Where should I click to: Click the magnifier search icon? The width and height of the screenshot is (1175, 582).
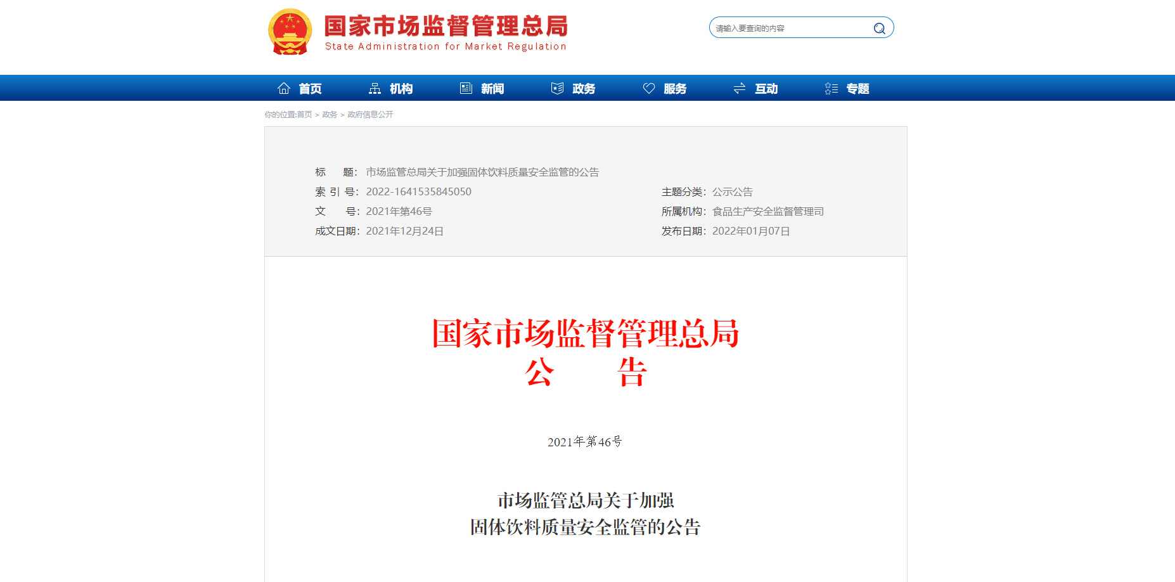[879, 28]
